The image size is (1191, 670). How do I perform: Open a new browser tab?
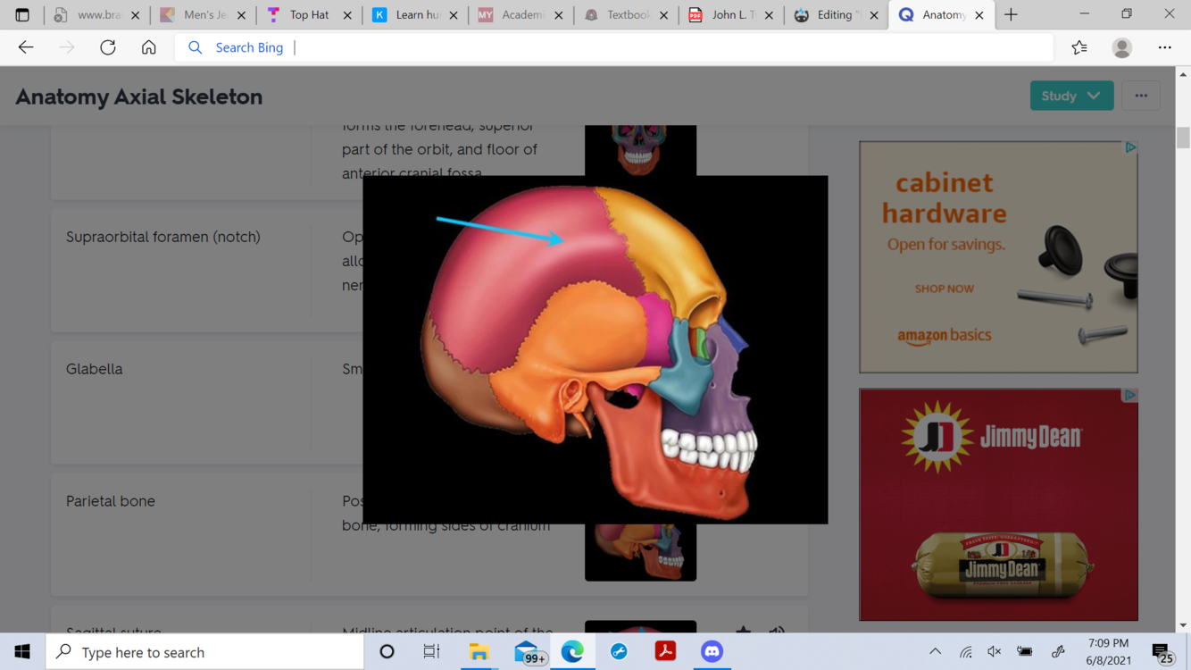coord(1011,14)
